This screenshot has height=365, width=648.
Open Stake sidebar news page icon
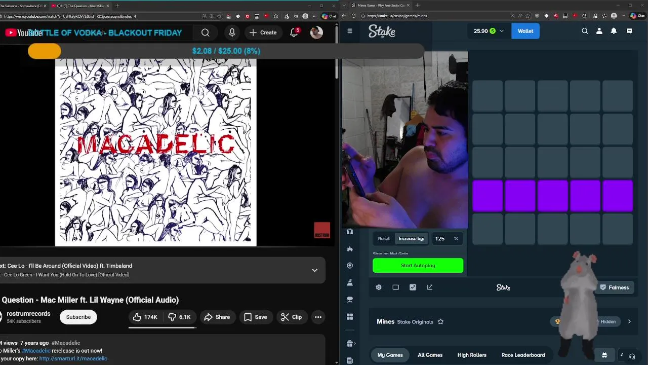(x=349, y=360)
